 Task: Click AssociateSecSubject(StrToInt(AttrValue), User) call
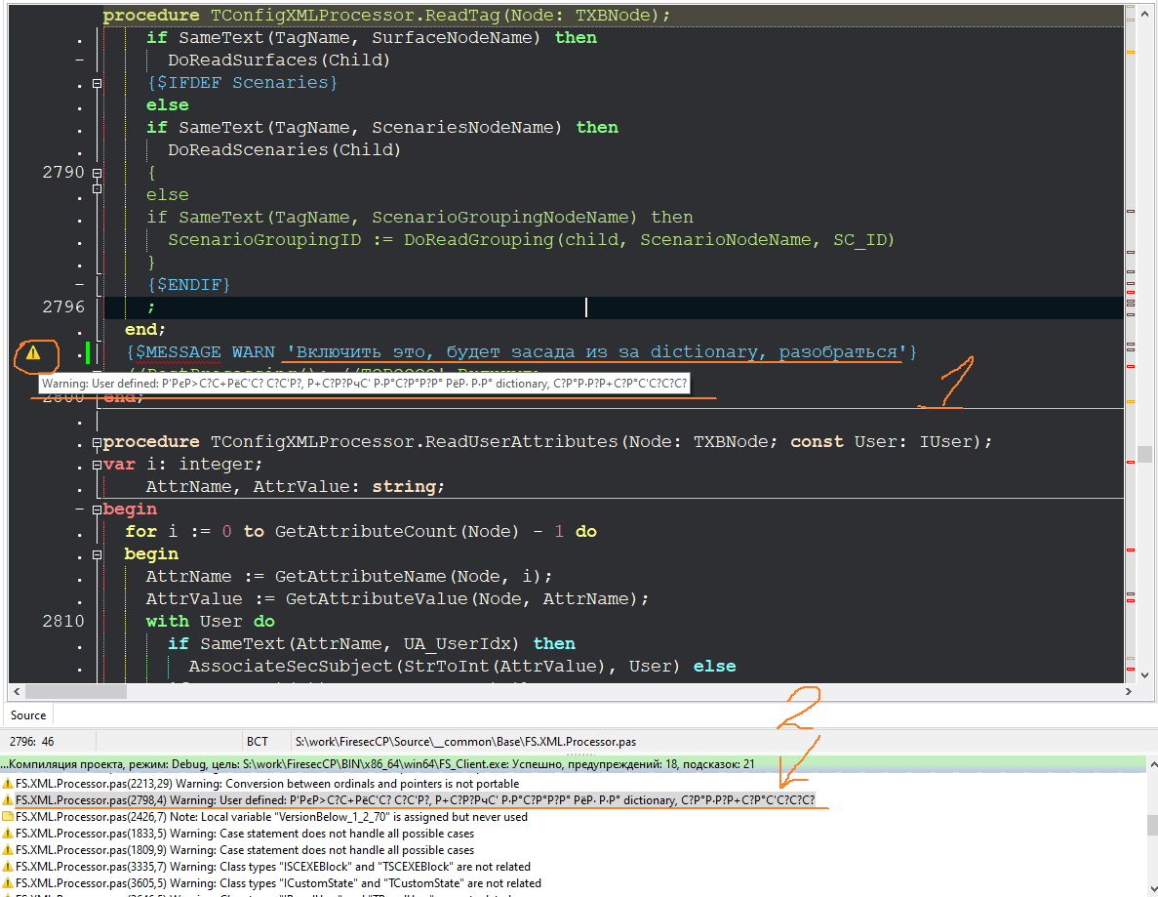tap(434, 667)
